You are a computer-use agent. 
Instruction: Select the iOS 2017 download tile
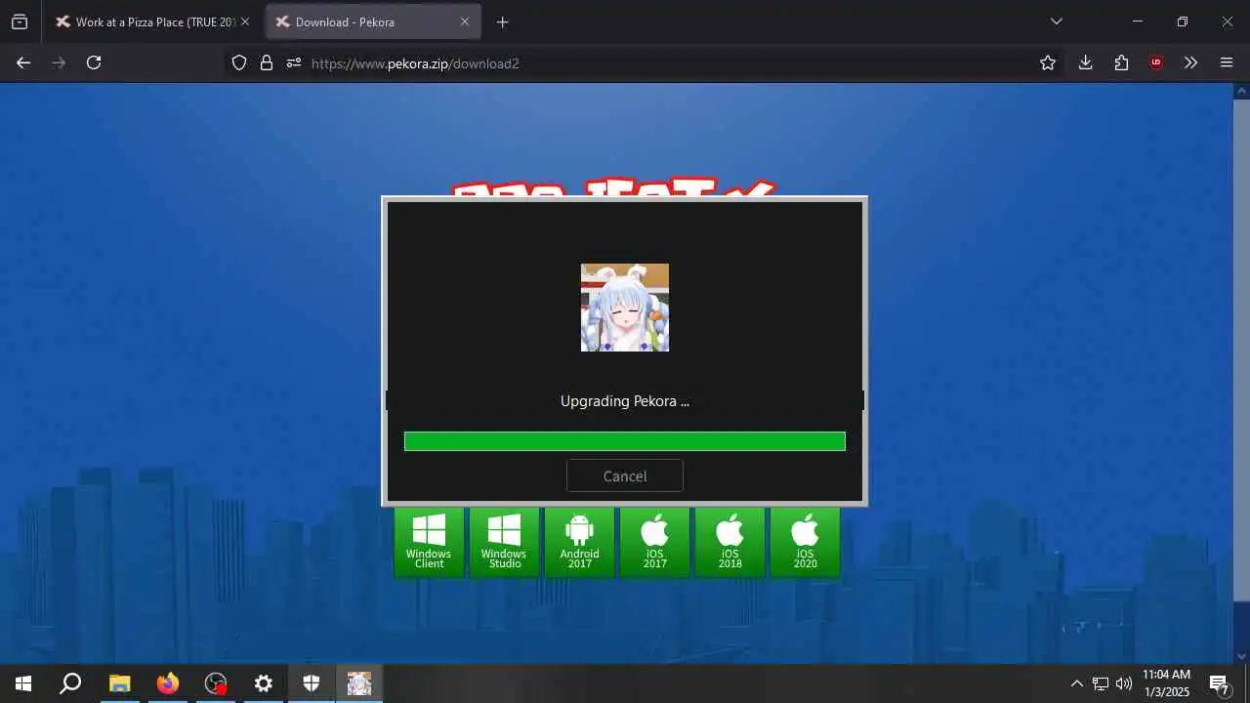654,542
